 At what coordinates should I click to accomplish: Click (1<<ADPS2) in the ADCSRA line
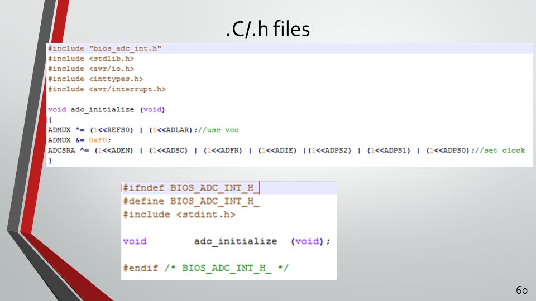click(x=329, y=151)
